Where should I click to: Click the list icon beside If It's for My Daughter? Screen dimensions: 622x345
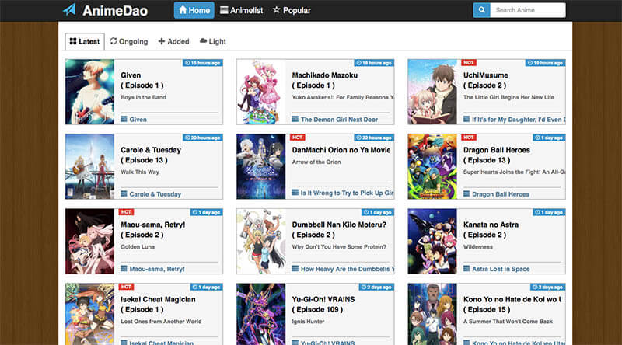[x=466, y=119]
